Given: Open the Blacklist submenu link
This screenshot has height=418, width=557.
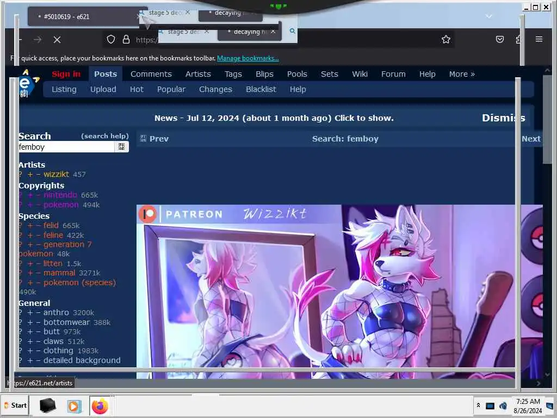Looking at the screenshot, I should tap(261, 89).
